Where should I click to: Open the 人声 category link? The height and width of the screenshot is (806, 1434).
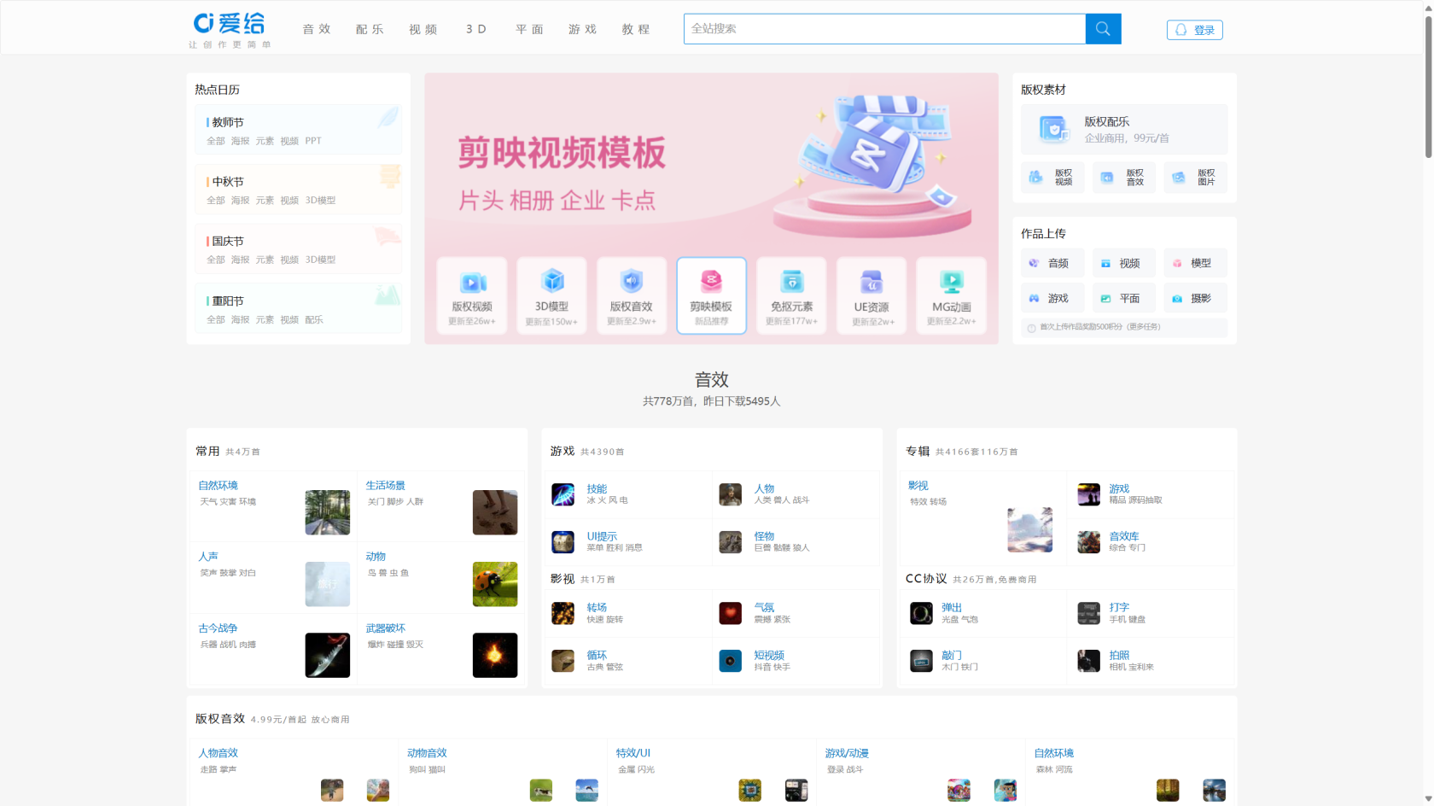[x=208, y=556]
